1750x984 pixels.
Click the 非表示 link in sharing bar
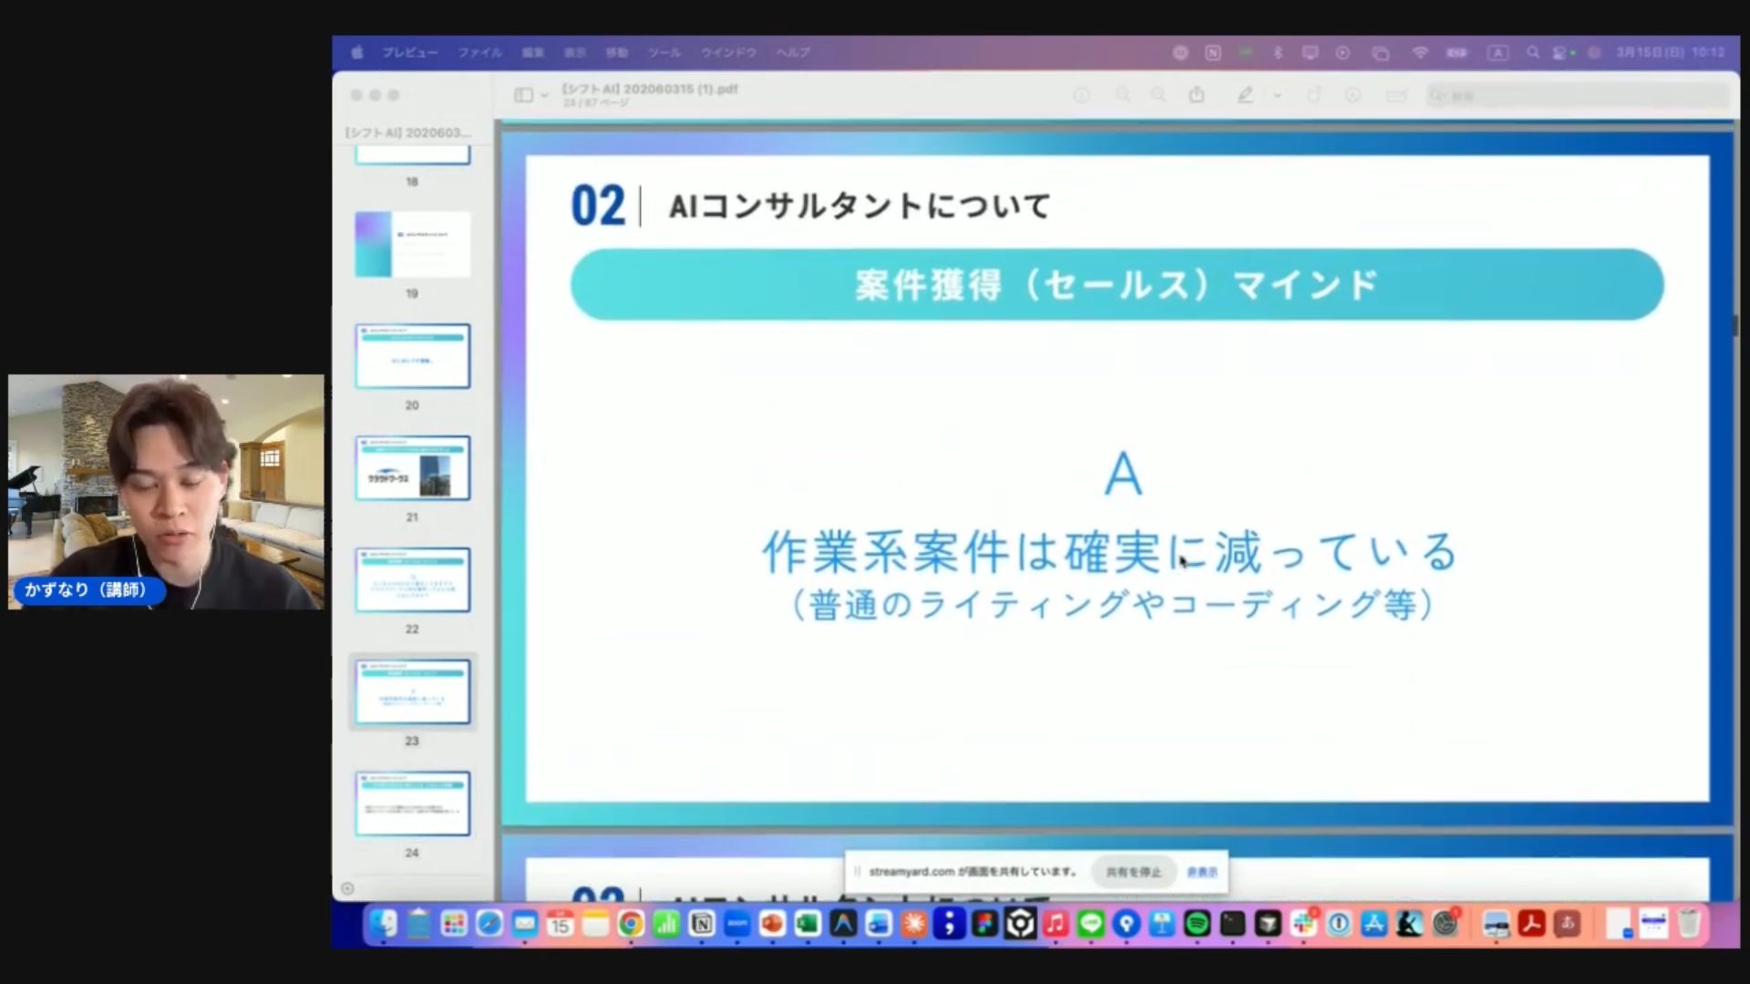[1201, 872]
